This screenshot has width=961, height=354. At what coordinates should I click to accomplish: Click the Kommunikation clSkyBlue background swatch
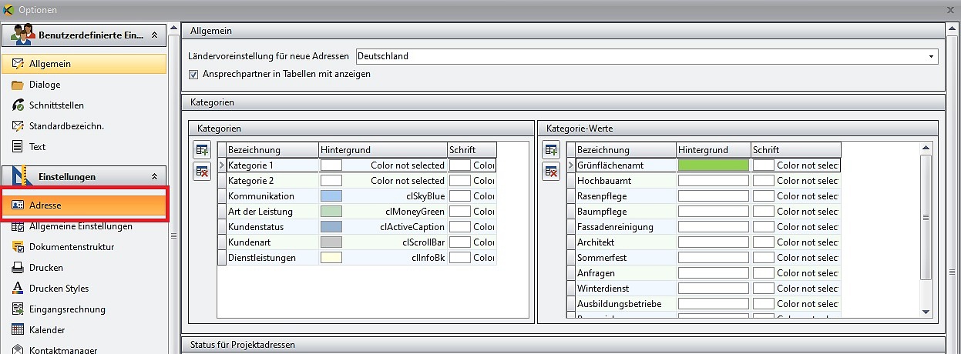(331, 196)
